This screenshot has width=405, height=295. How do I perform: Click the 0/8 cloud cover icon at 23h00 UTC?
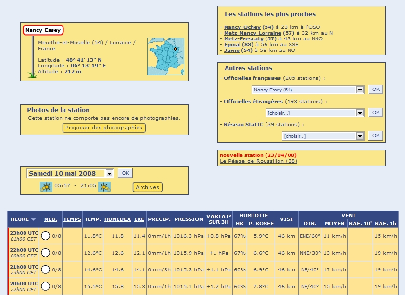(46, 236)
